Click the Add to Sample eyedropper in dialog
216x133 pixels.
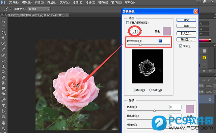(135, 31)
